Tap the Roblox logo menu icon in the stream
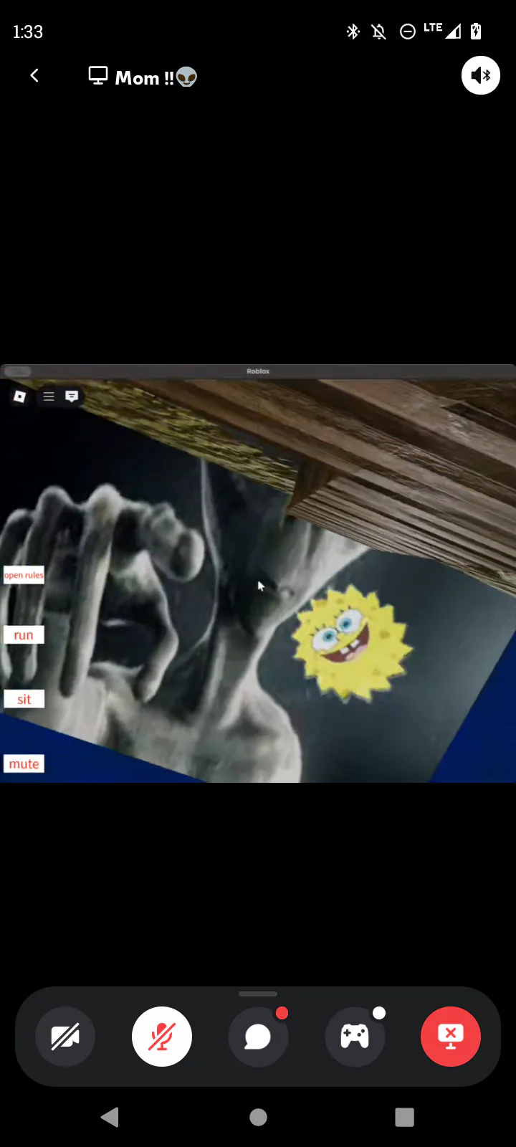Viewport: 516px width, 1147px height. [20, 396]
